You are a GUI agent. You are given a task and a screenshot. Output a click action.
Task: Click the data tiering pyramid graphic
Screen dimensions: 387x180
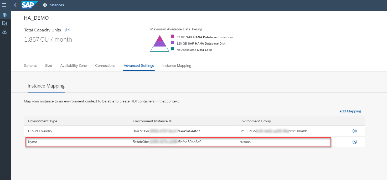[x=160, y=43]
